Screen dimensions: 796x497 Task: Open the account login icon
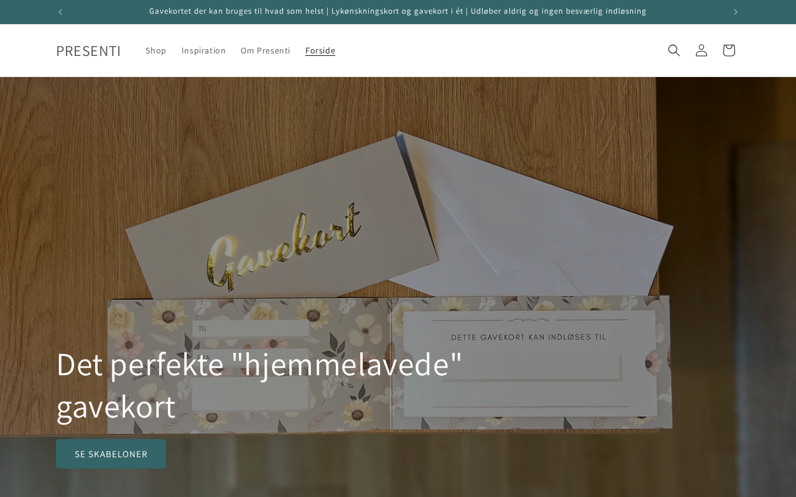click(x=701, y=50)
